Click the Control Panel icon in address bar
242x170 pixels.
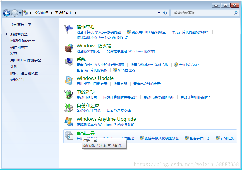point(26,13)
